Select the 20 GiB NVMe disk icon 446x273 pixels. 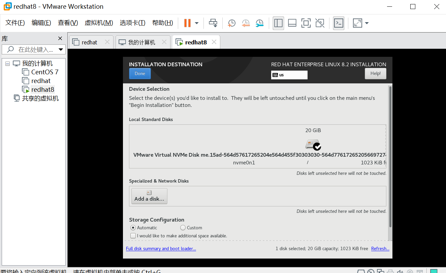313,145
